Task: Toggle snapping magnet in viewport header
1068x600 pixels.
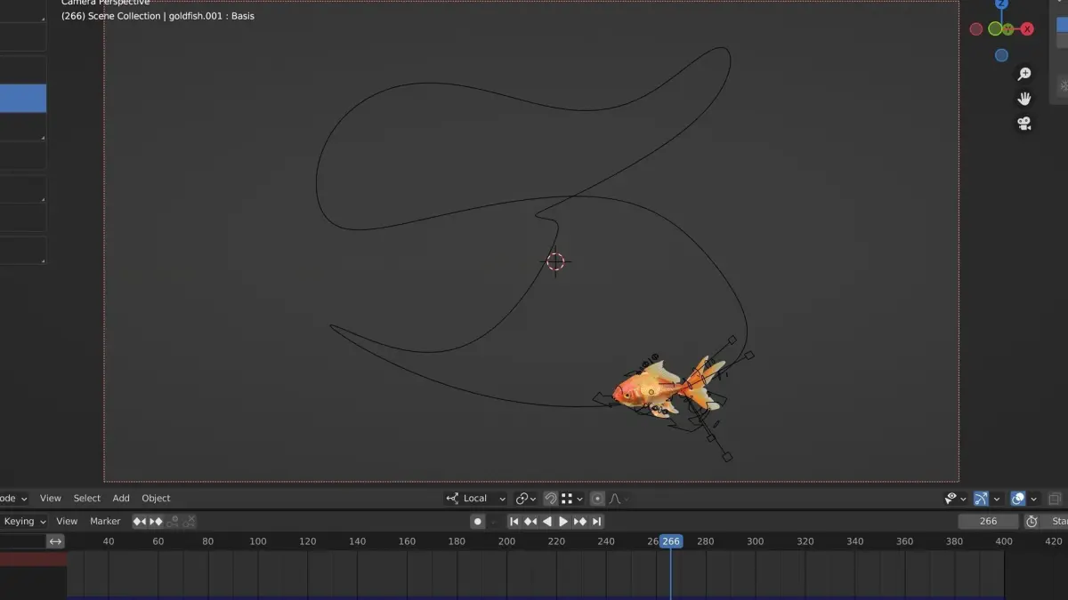Action: click(x=551, y=499)
